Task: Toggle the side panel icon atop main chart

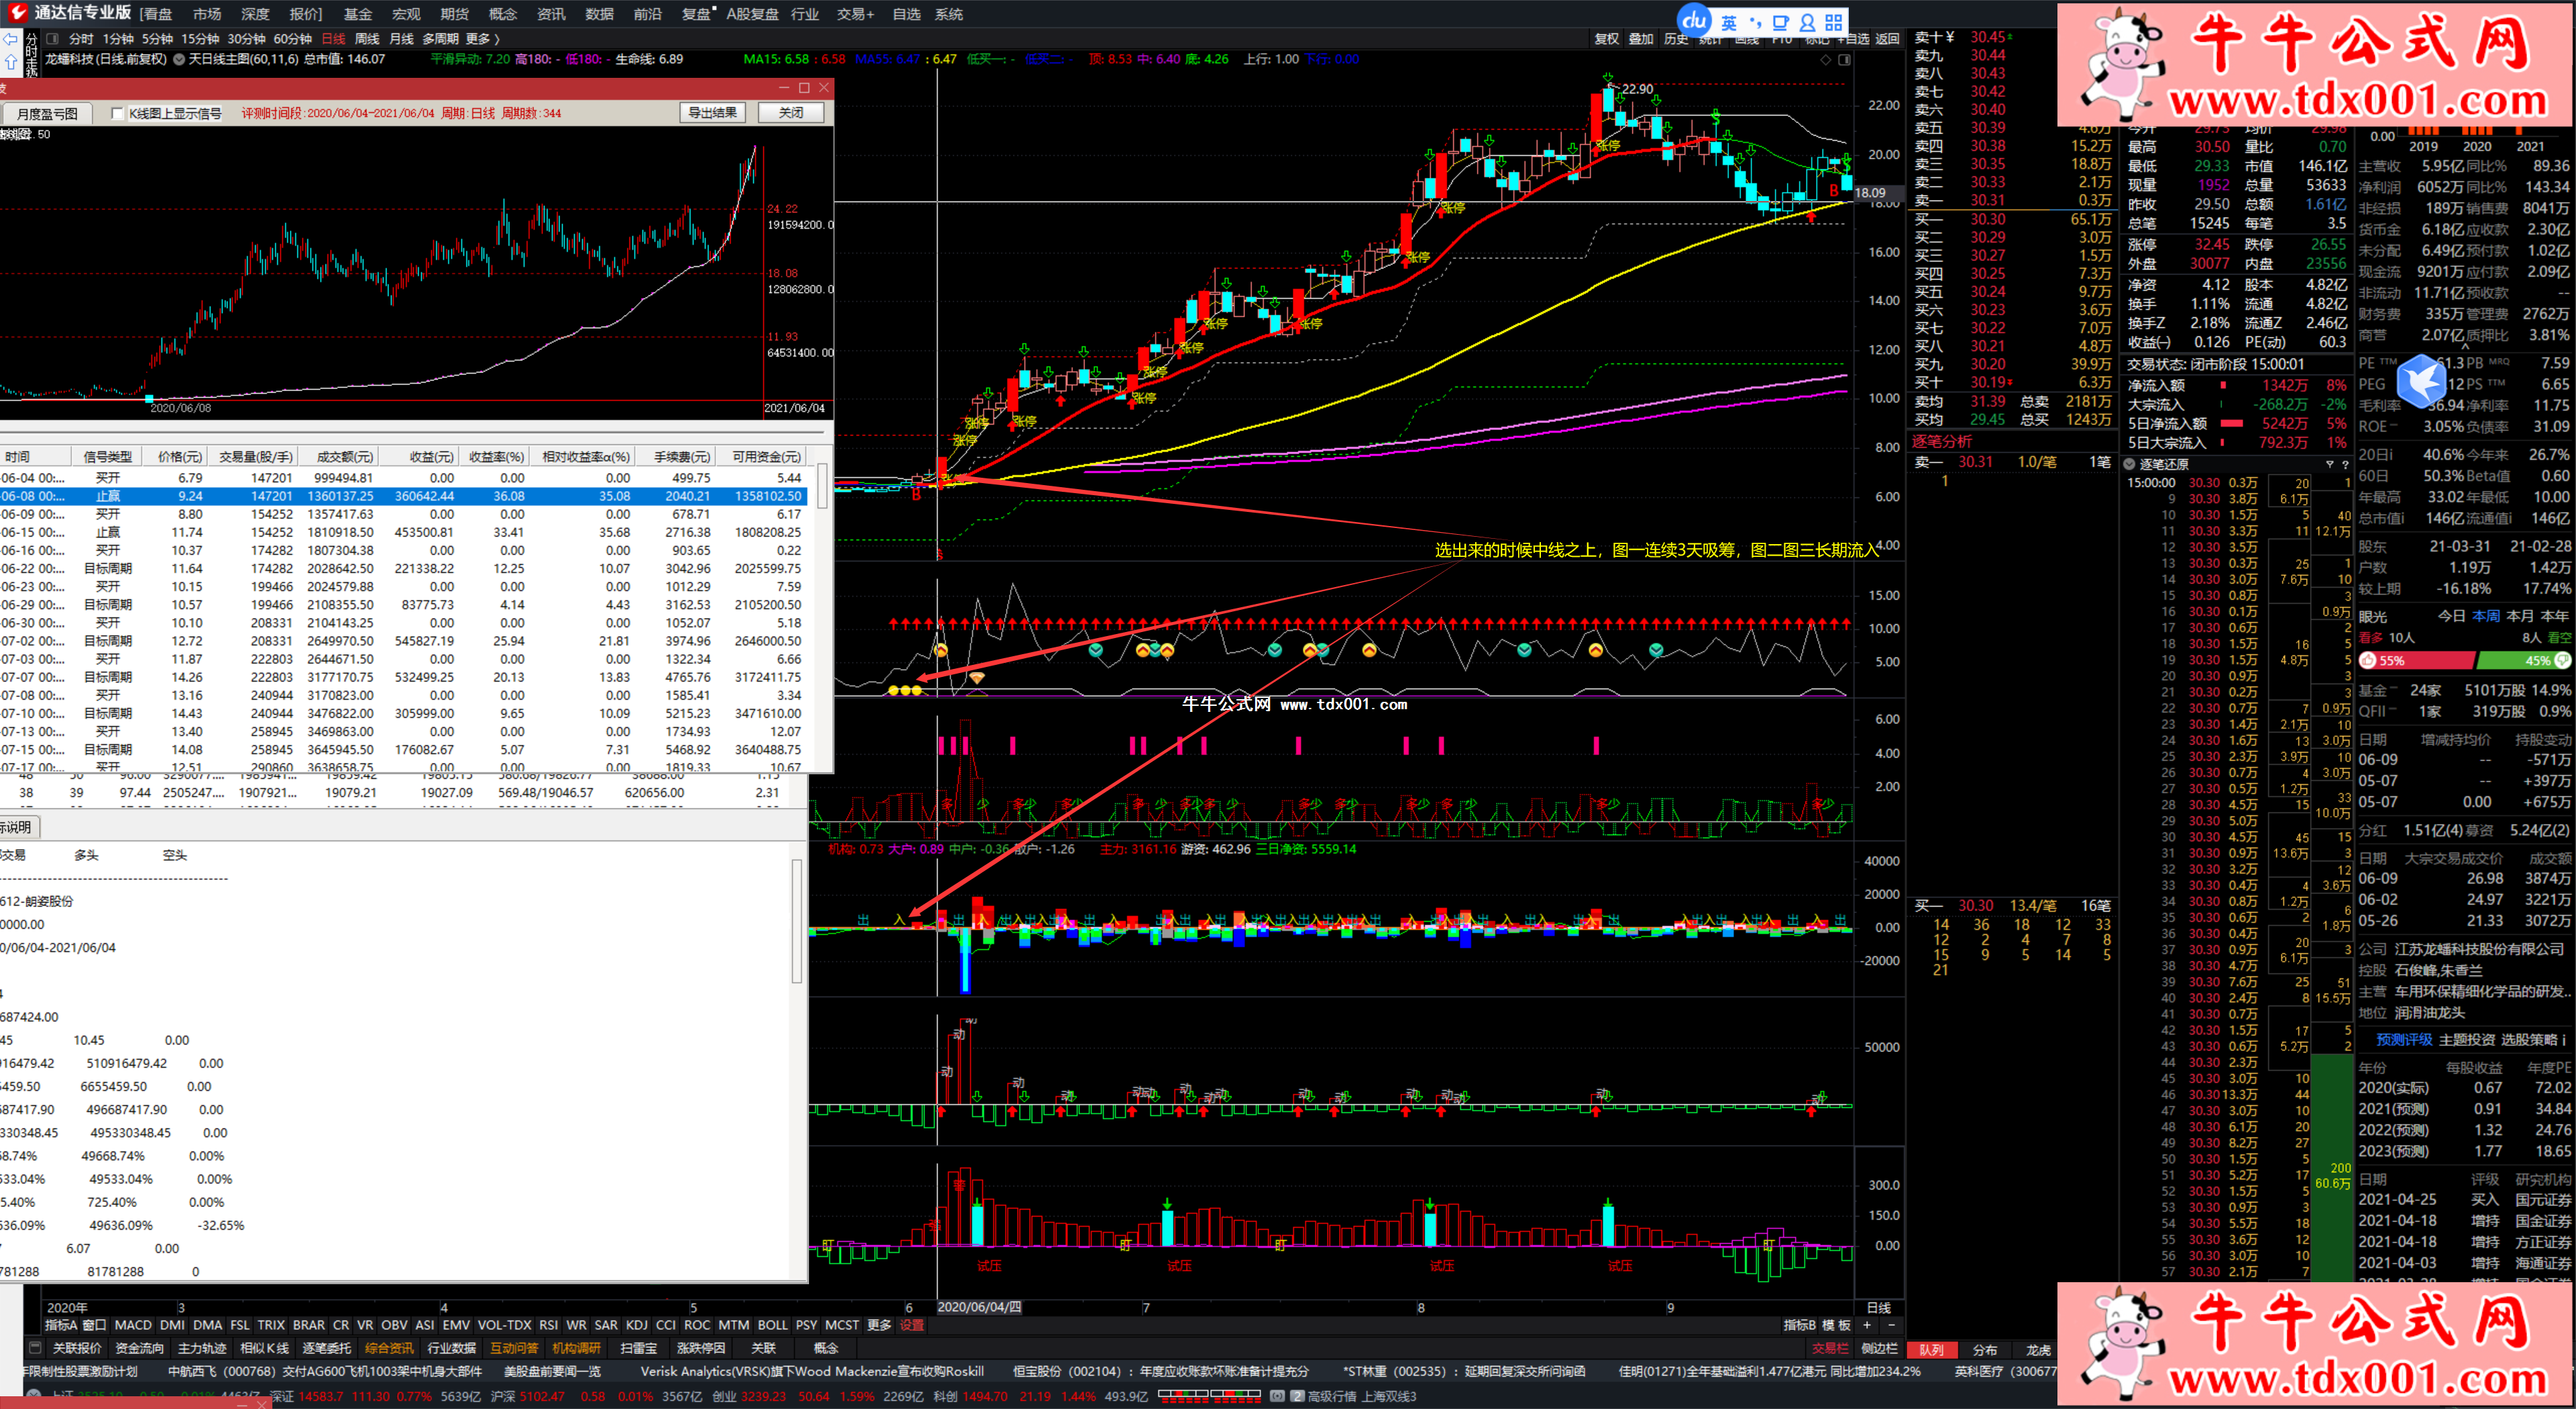Action: coord(1844,60)
